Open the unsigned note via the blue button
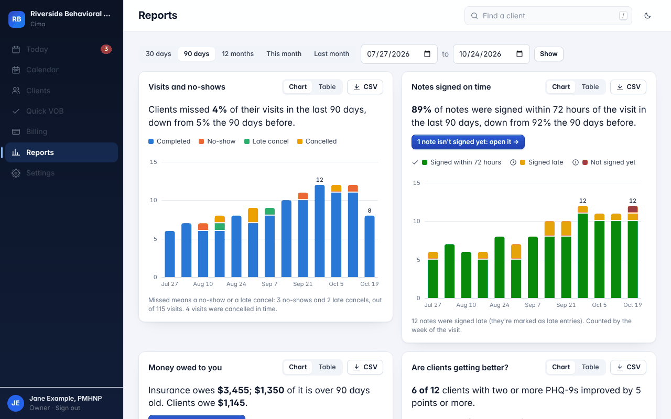 tap(468, 142)
